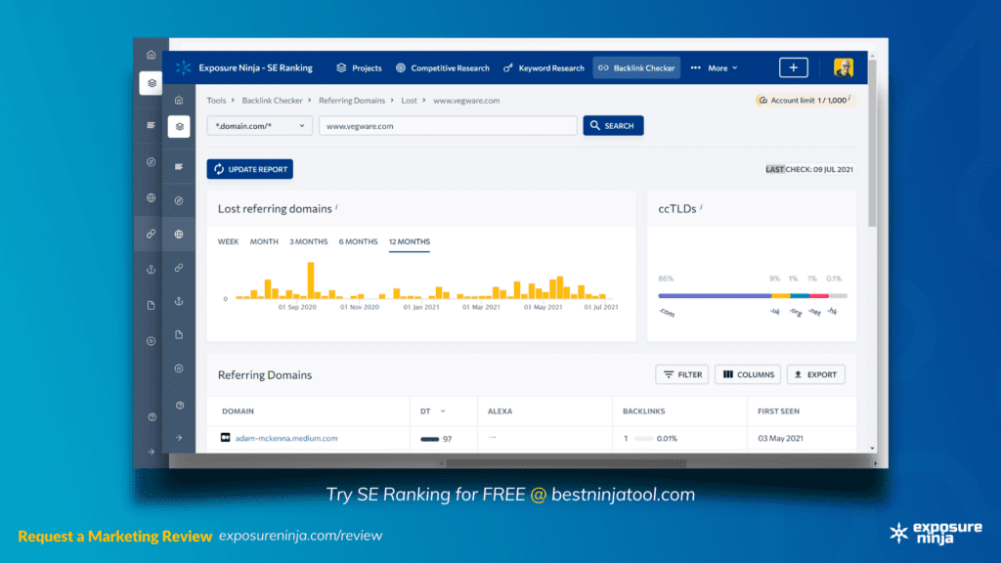Viewport: 1001px width, 563px height.
Task: Switch chart to WEEK range
Action: 228,242
